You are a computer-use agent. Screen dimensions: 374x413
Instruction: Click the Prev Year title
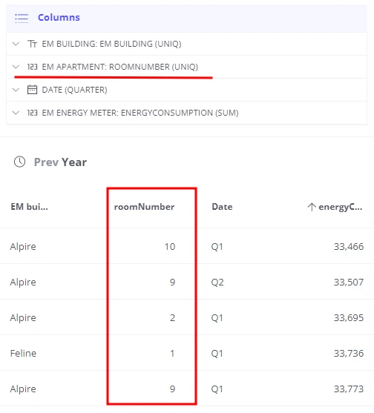[60, 162]
